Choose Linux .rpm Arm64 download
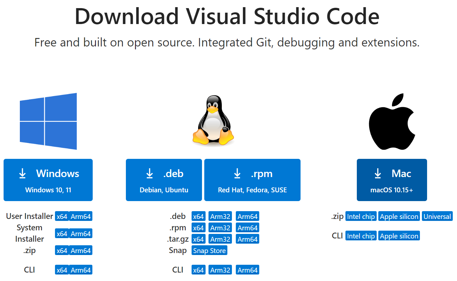Screen dimensions: 457x281 pyautogui.click(x=248, y=228)
